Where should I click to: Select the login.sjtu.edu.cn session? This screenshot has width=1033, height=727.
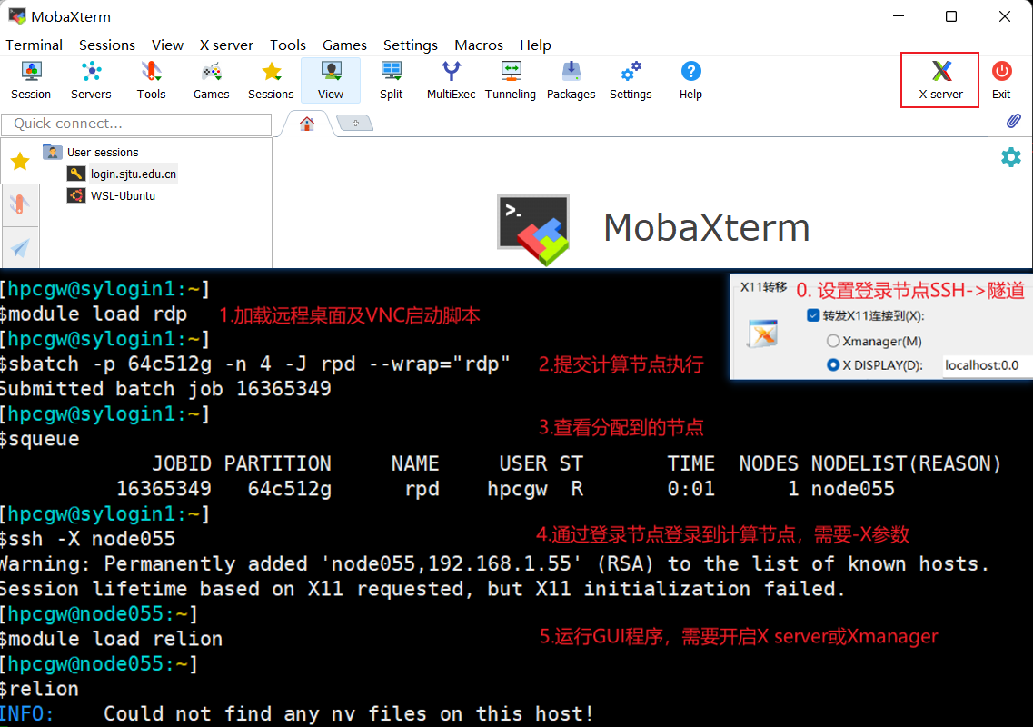[122, 174]
